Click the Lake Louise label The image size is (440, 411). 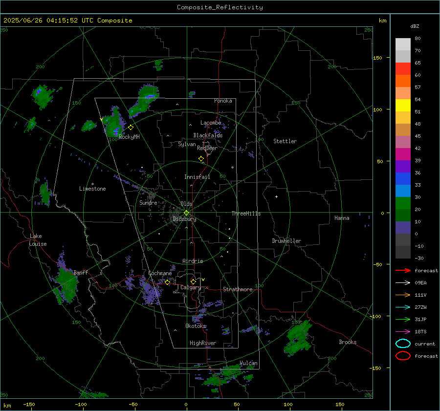(38, 240)
